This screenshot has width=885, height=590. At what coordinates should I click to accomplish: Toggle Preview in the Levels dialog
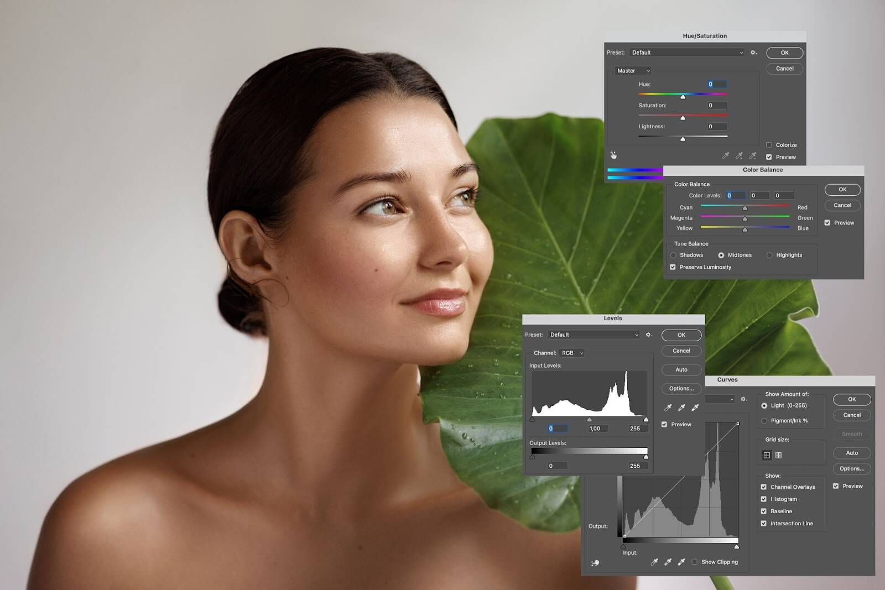[664, 425]
